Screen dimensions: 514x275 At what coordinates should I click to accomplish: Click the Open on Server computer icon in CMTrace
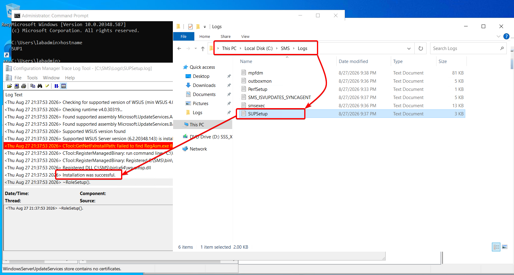(x=17, y=86)
